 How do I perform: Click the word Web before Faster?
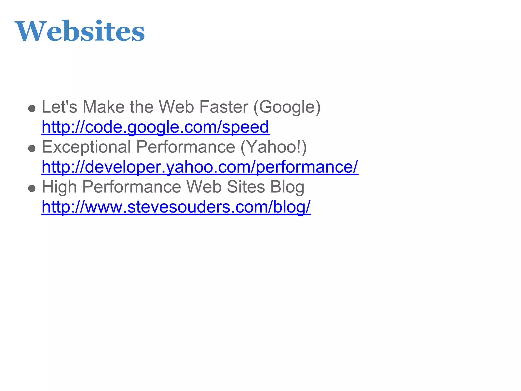(176, 107)
